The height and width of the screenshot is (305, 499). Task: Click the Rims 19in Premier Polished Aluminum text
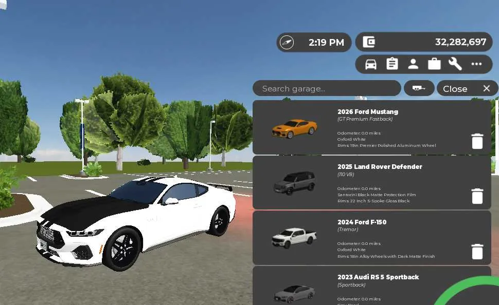coord(387,145)
